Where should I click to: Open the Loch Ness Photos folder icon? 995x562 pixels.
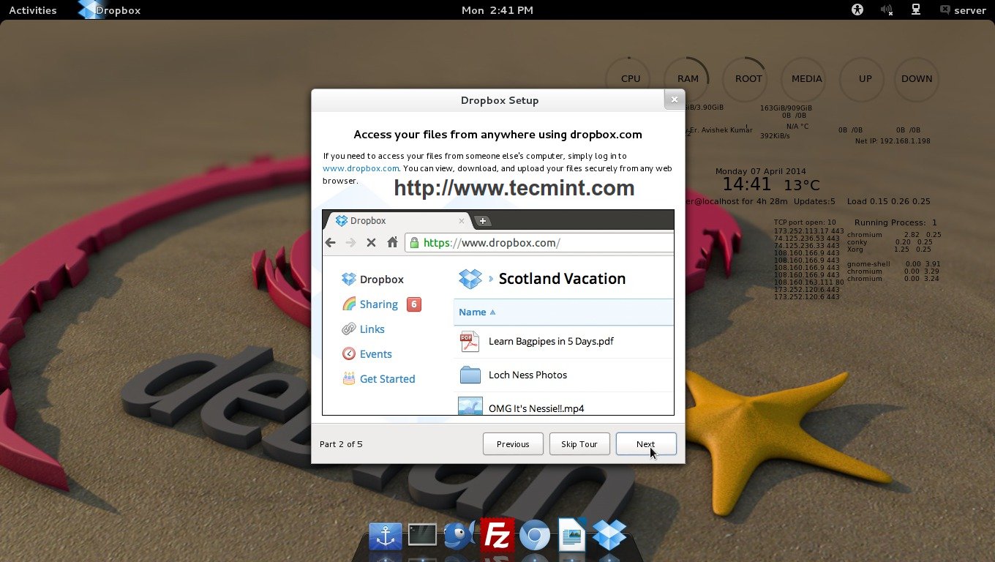(x=469, y=375)
